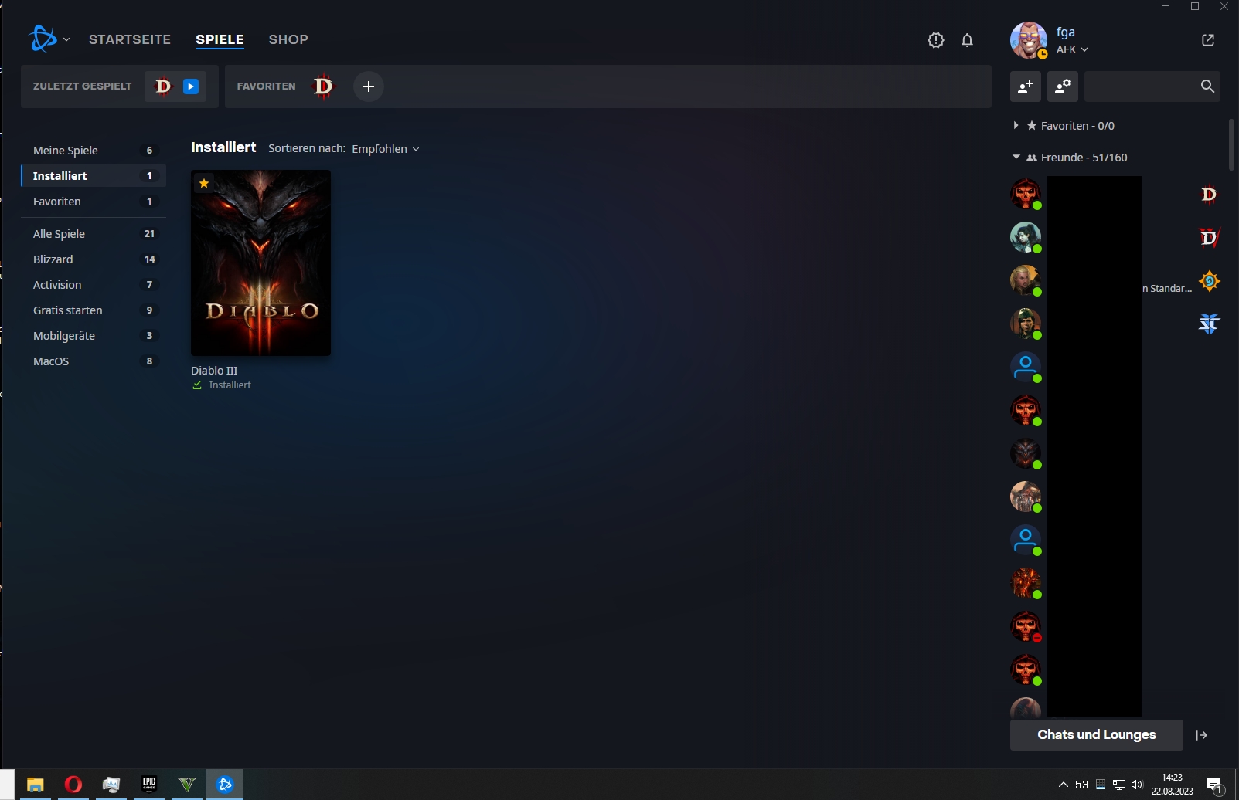
Task: Toggle favorite star on Diablo III cover
Action: coord(204,184)
